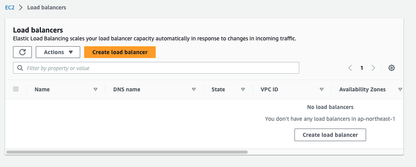Sort by State column arrow
This screenshot has width=416, height=167.
243,89
